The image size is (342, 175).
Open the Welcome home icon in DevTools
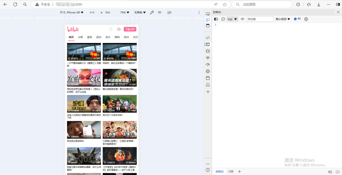coord(208,85)
